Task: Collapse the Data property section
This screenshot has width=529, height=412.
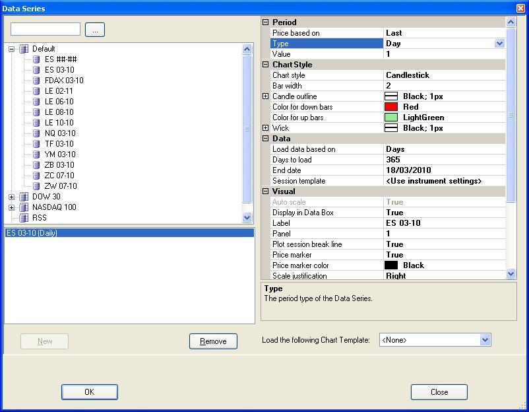Action: tap(266, 139)
